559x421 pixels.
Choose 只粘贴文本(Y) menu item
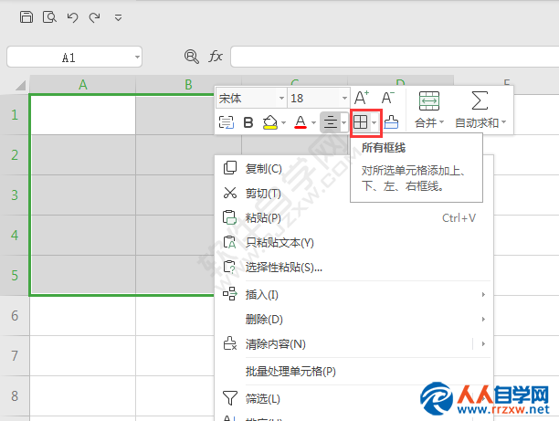point(353,242)
